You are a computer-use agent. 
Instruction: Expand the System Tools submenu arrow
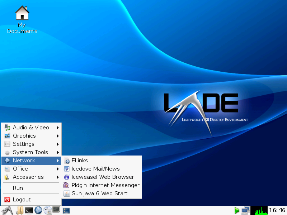[58, 152]
